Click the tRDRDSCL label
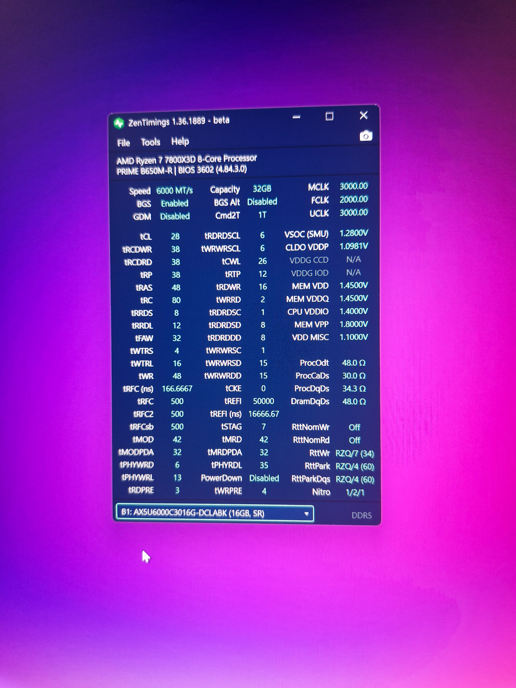516x688 pixels. (222, 236)
